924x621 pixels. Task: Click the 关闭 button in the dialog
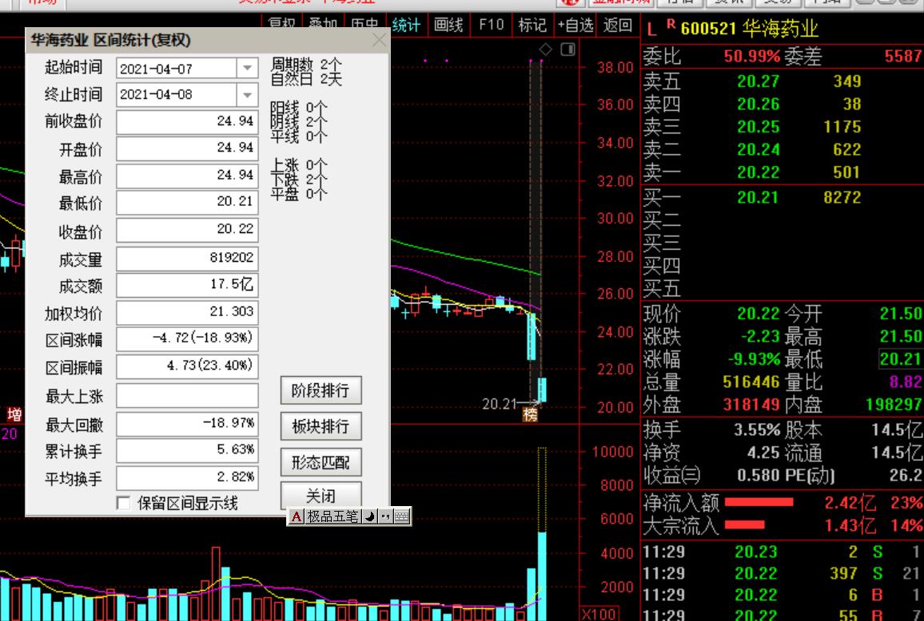321,496
